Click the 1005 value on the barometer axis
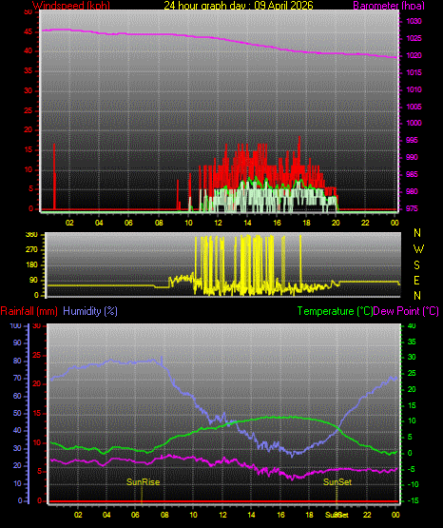Image resolution: width=443 pixels, height=528 pixels. pyautogui.click(x=414, y=107)
